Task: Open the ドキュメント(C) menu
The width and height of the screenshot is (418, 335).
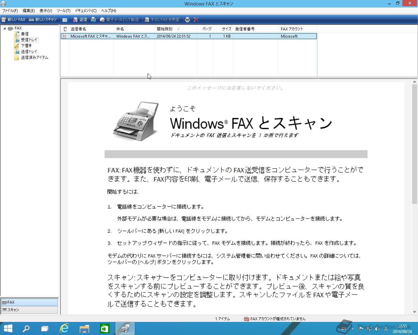Action: coord(86,11)
